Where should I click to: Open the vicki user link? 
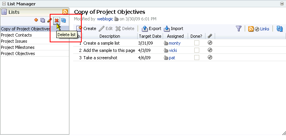(x=173, y=50)
